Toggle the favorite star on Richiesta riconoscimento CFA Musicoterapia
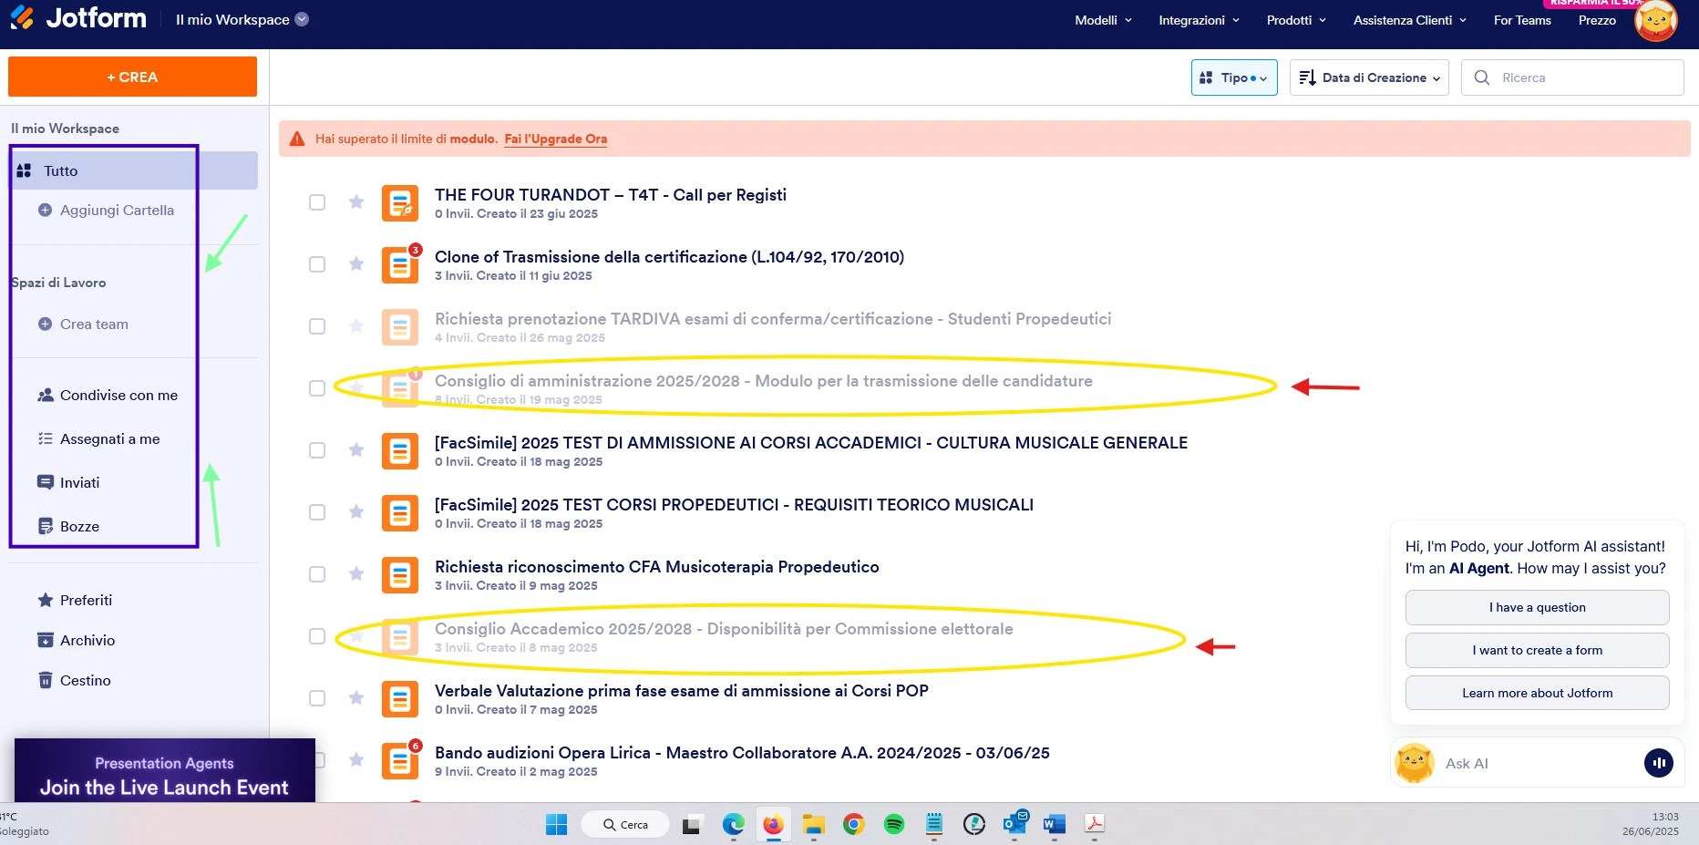This screenshot has height=845, width=1699. click(355, 574)
